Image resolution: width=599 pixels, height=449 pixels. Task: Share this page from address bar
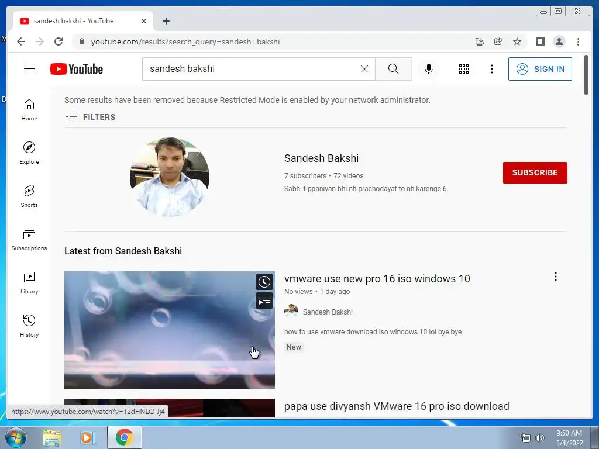click(498, 42)
